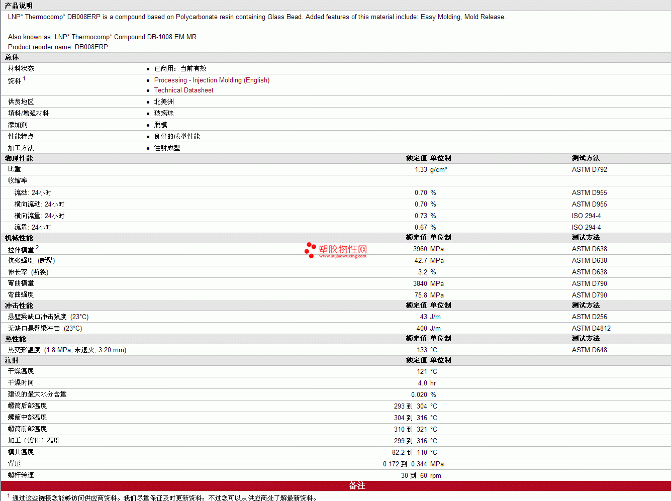
Task: Click ASTM D792 test method
Action: point(590,170)
